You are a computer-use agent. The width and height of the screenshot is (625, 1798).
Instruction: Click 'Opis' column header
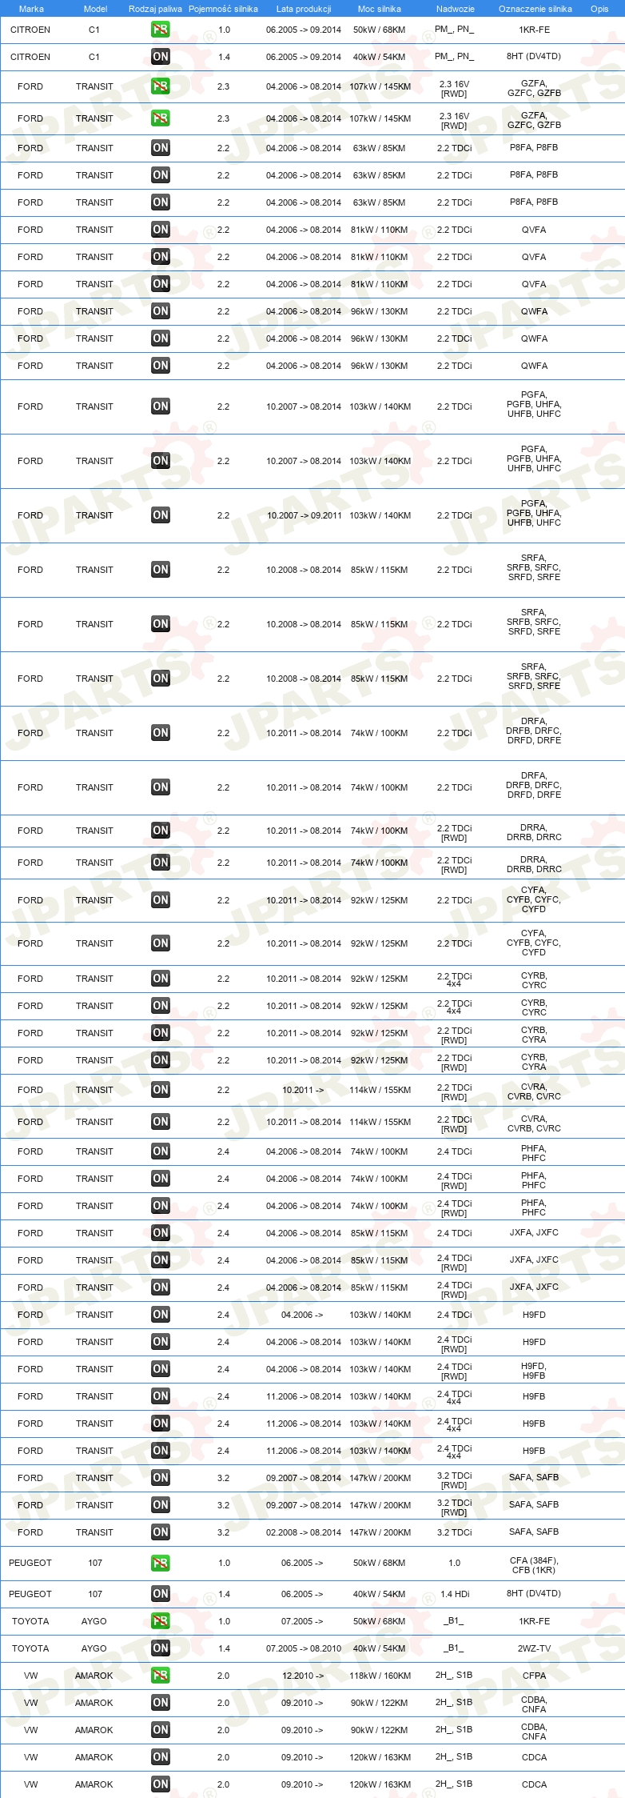599,9
